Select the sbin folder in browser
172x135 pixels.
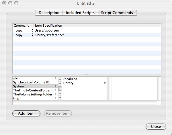click(17, 78)
